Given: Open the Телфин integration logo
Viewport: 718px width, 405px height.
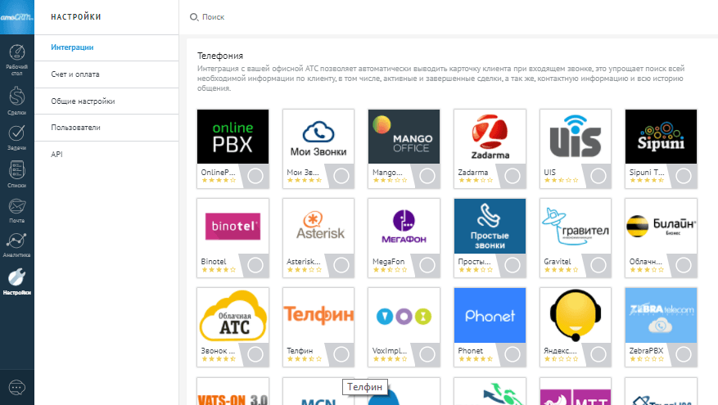Looking at the screenshot, I should [x=318, y=315].
